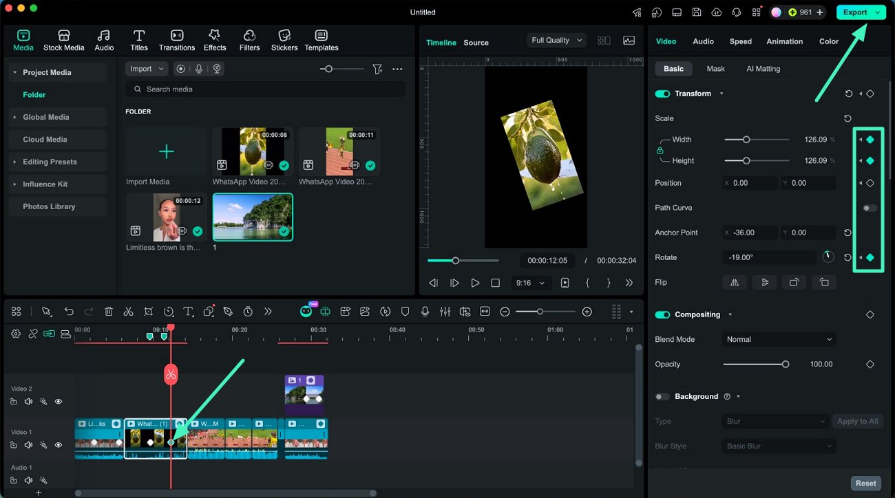Screen dimensions: 895x498
Task: Click the Play button under the preview
Action: (x=475, y=283)
